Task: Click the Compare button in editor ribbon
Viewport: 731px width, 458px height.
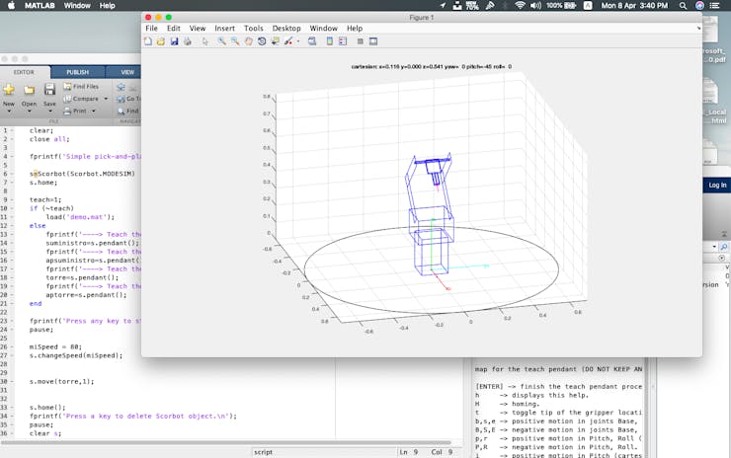Action: tap(81, 99)
